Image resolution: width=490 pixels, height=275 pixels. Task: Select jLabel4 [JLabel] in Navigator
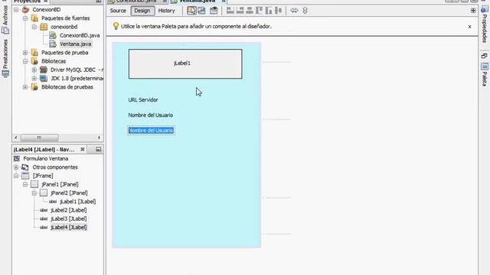pyautogui.click(x=69, y=228)
